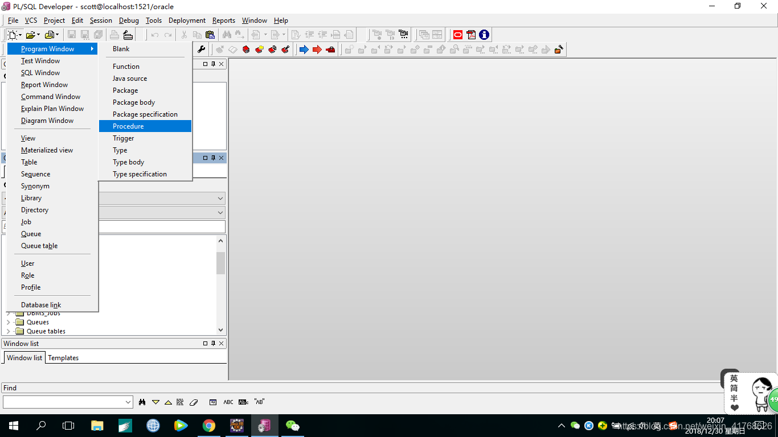The image size is (778, 437).
Task: Pin the top-left docked panel
Action: (x=214, y=64)
